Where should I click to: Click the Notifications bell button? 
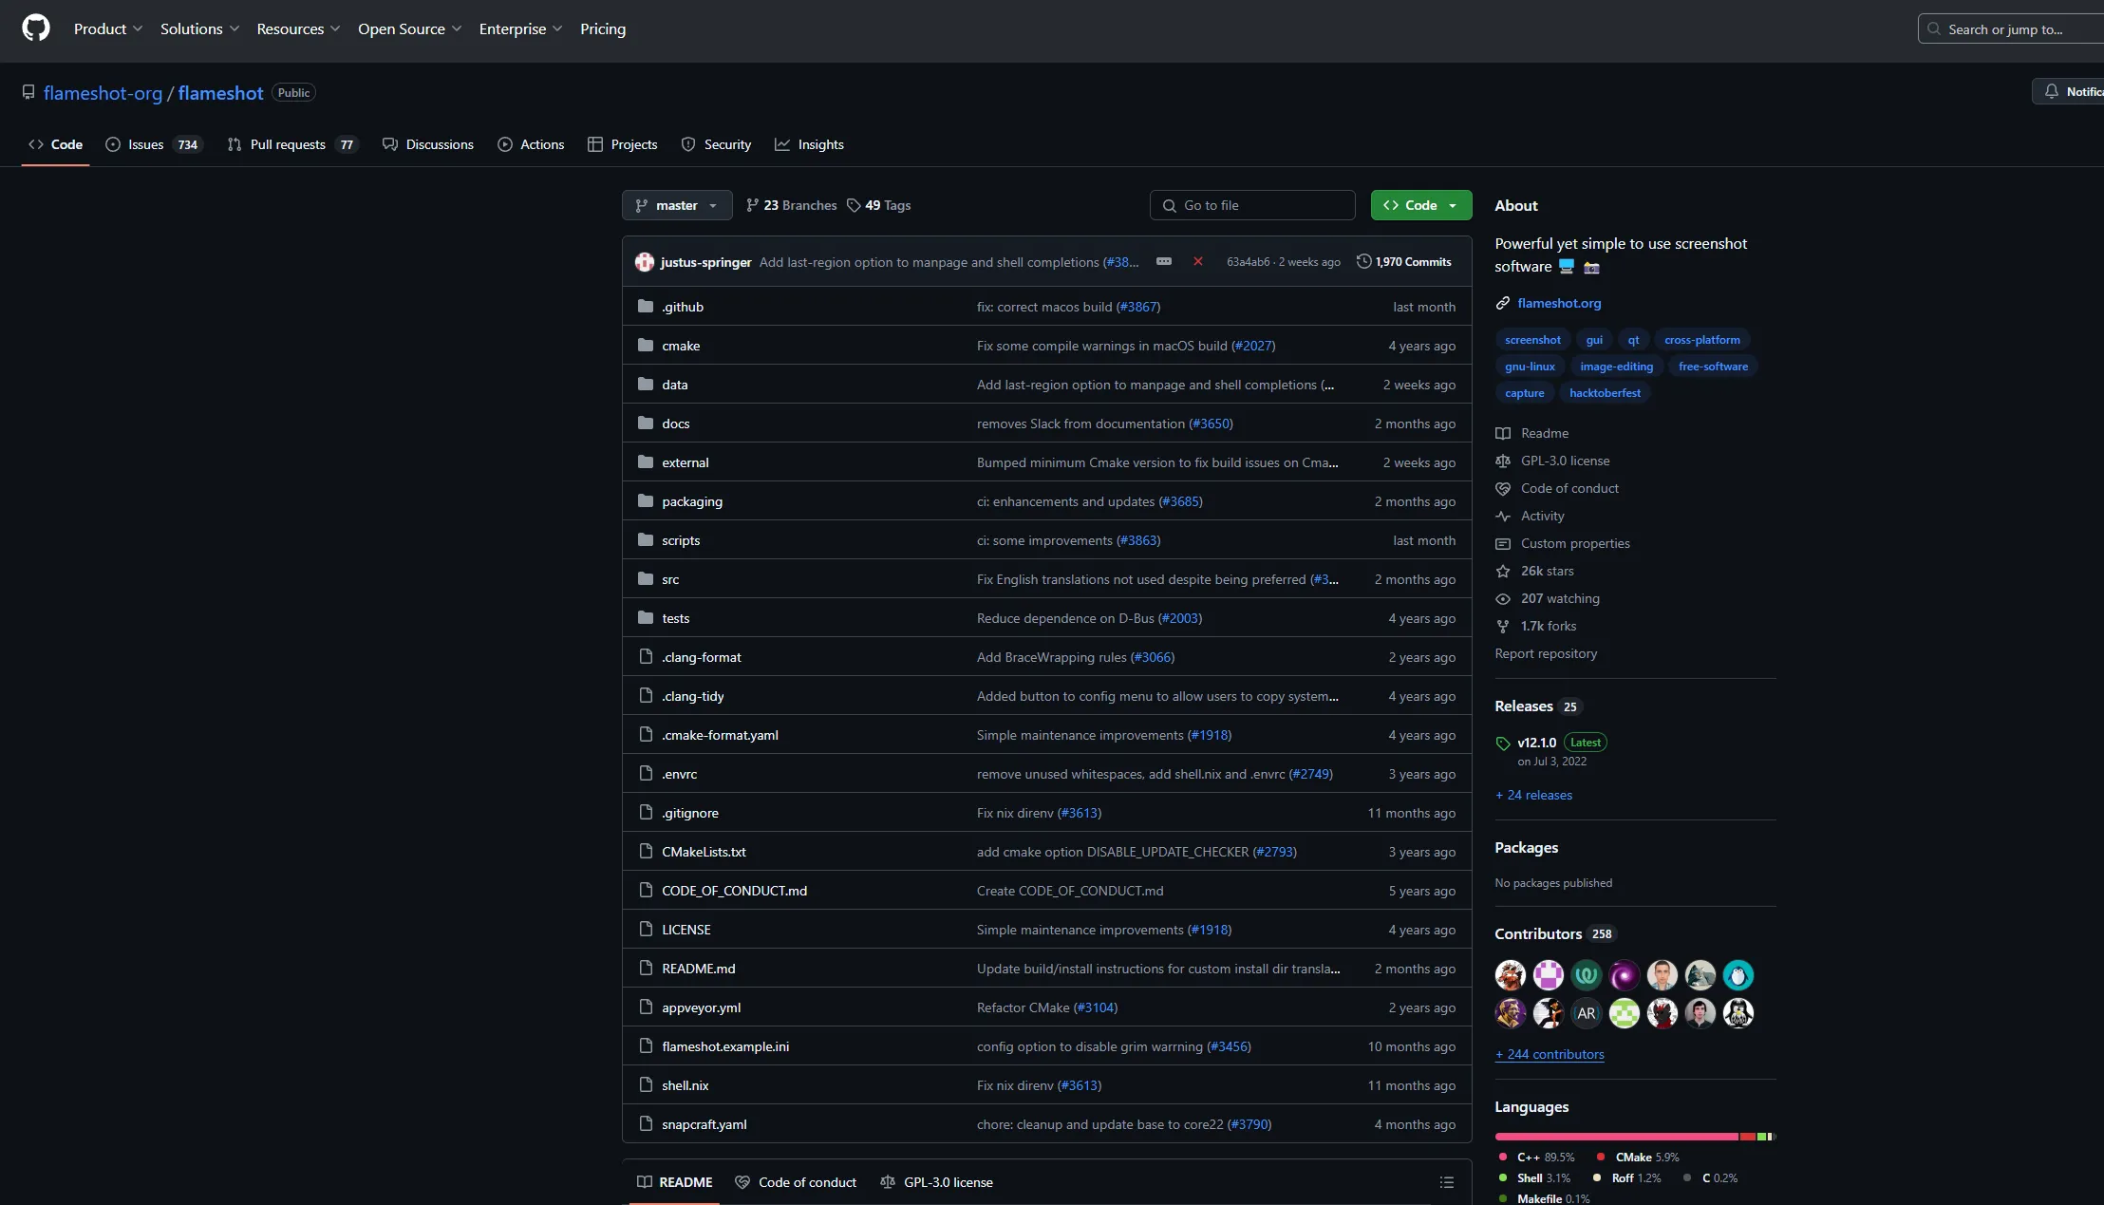2068,91
